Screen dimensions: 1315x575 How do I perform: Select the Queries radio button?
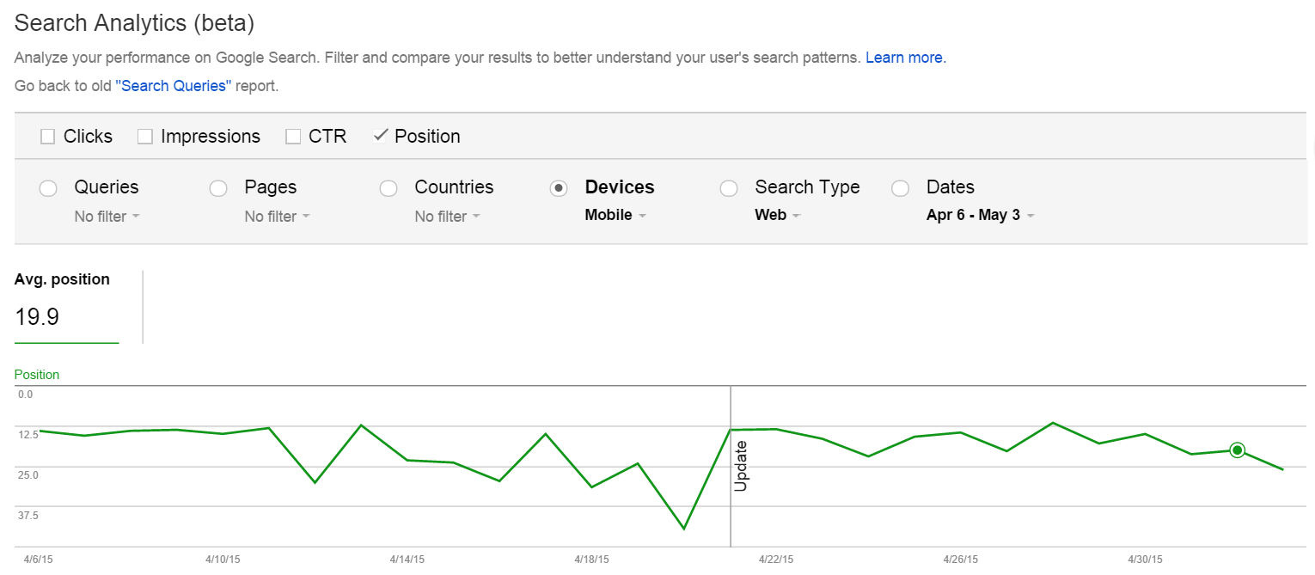pos(48,187)
